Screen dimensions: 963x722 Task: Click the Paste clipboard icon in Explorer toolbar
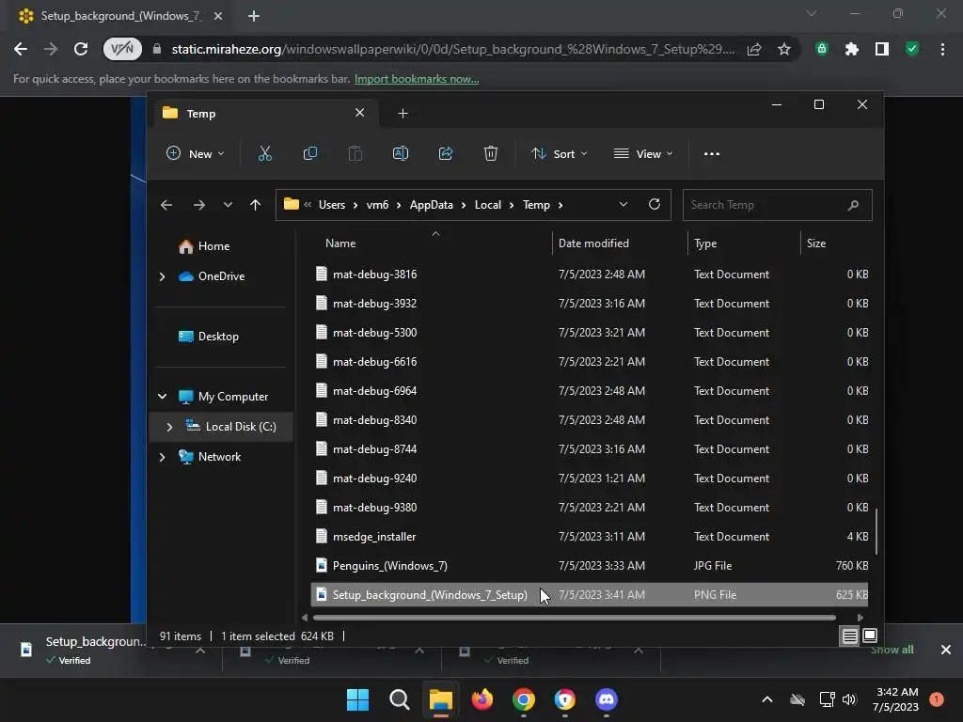point(355,153)
